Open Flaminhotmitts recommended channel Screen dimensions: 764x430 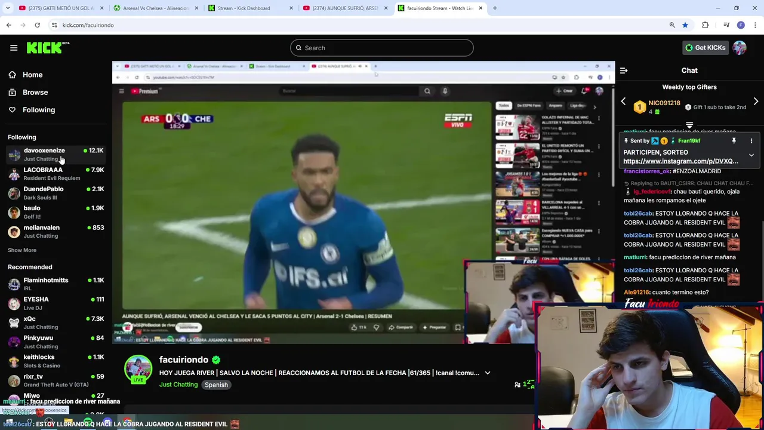[56, 284]
